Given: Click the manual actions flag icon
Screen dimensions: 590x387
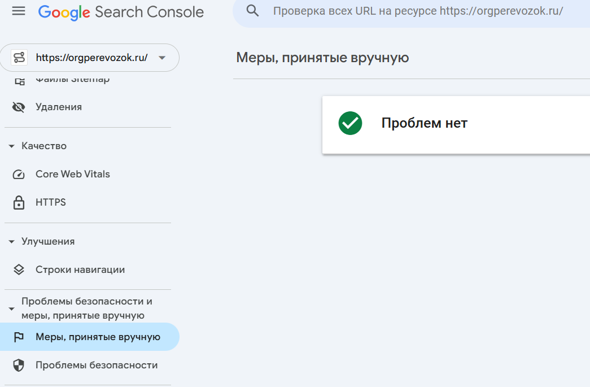Looking at the screenshot, I should click(x=19, y=337).
